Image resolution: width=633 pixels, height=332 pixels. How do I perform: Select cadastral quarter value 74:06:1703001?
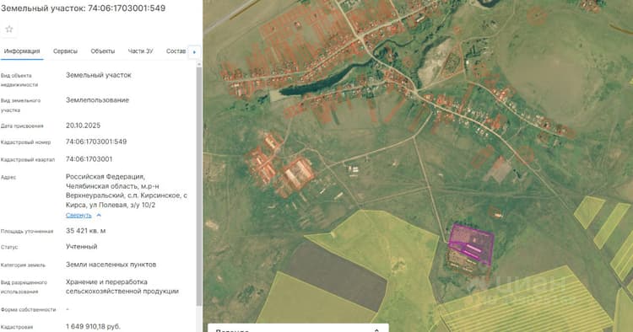(x=89, y=159)
